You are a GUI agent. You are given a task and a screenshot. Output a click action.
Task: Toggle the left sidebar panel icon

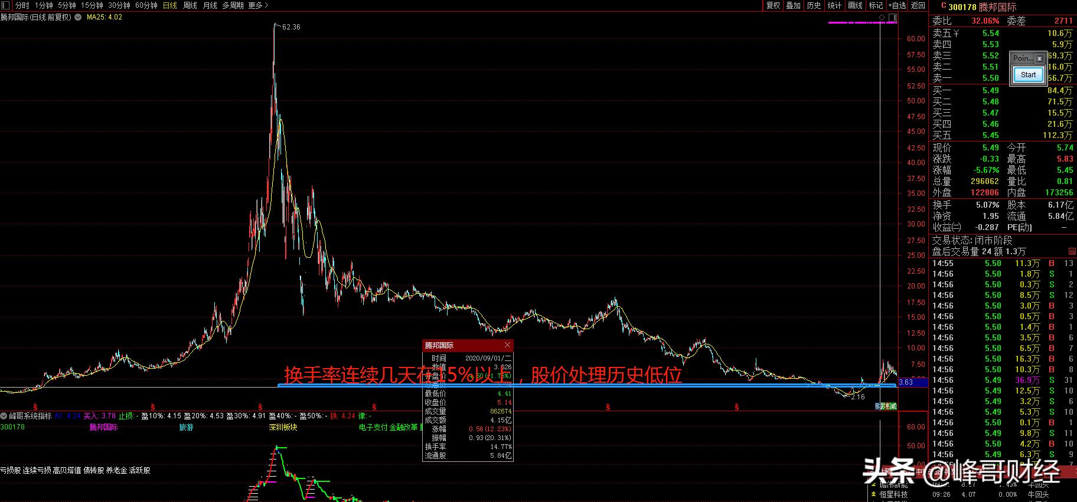tap(6, 5)
